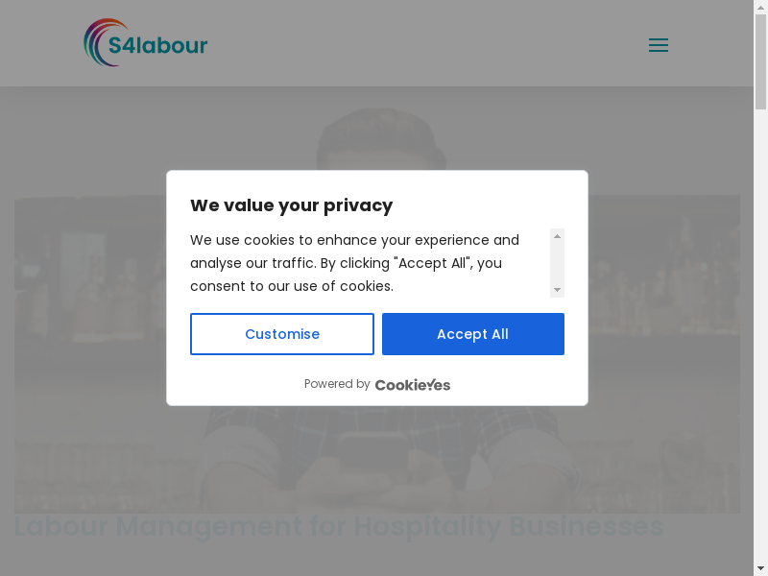
Task: Click the page scrollbar down arrow
Action: (x=760, y=567)
